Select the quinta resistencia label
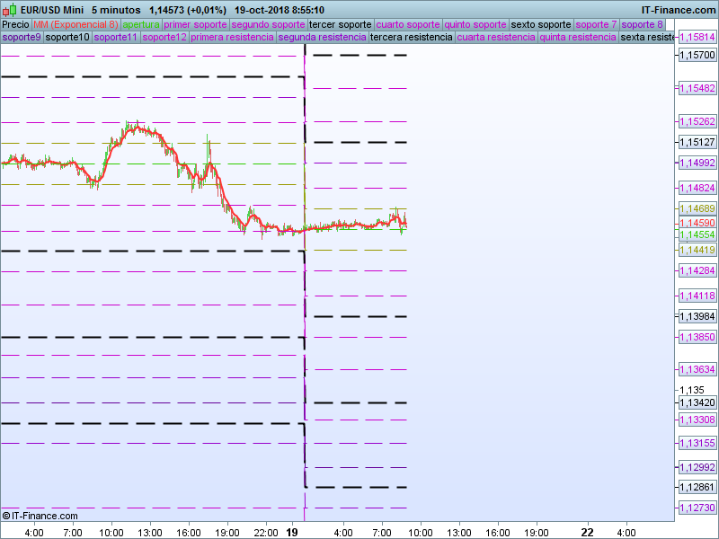 pyautogui.click(x=578, y=38)
